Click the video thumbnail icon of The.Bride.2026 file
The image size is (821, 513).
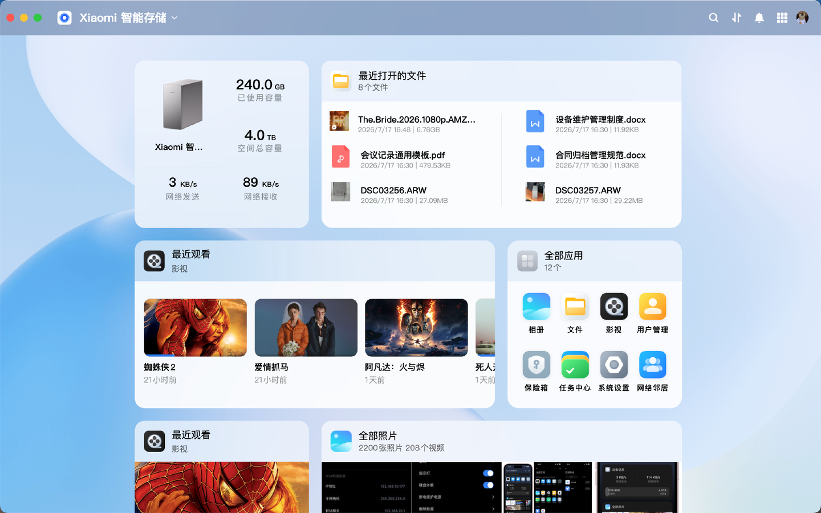(x=339, y=121)
